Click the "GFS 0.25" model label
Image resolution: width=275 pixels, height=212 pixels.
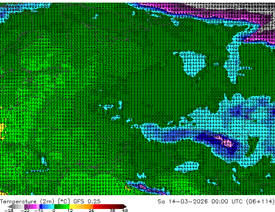point(87,202)
